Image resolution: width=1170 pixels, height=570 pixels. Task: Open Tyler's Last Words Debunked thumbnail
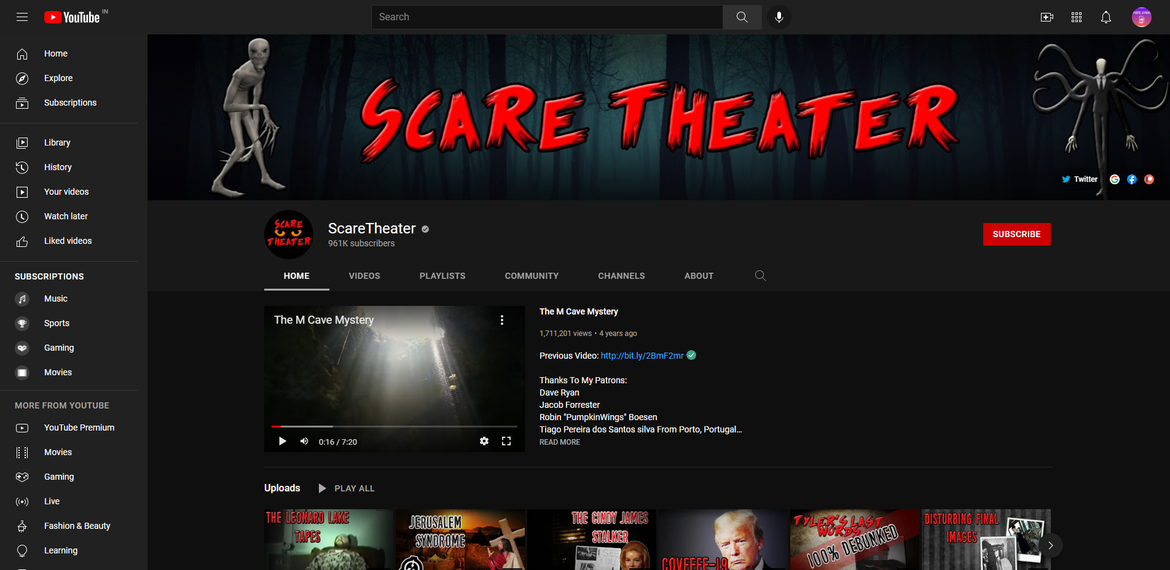[x=855, y=539]
